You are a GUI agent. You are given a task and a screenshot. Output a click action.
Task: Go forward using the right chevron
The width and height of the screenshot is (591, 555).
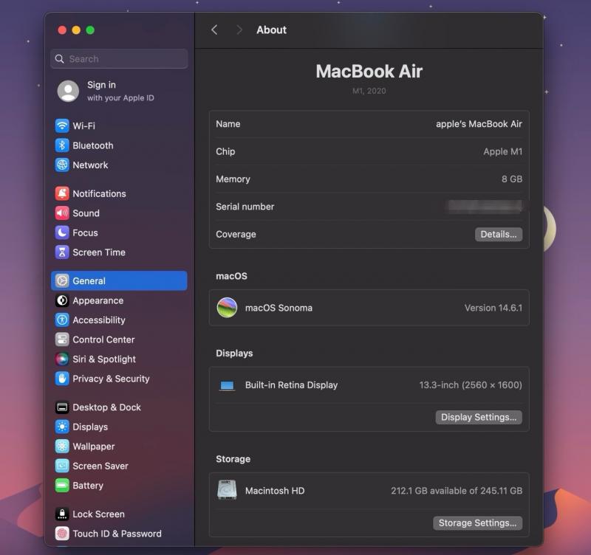pos(239,30)
